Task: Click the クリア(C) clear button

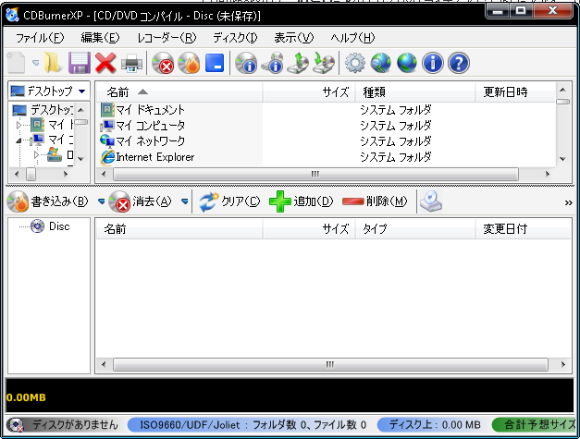Action: pos(229,201)
